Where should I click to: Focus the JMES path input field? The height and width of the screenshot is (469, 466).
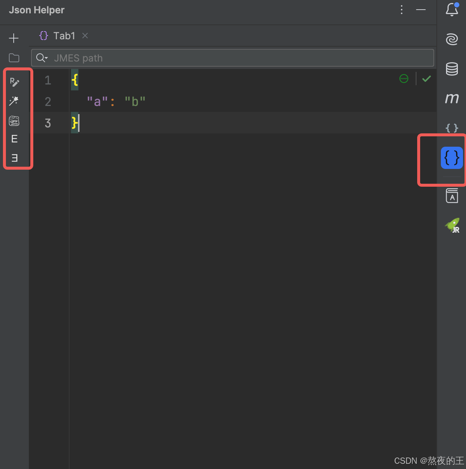233,58
